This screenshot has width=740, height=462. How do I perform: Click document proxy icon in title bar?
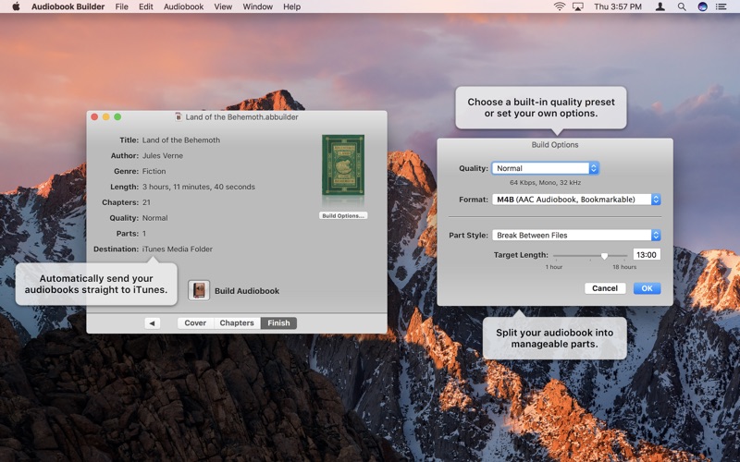[x=179, y=117]
